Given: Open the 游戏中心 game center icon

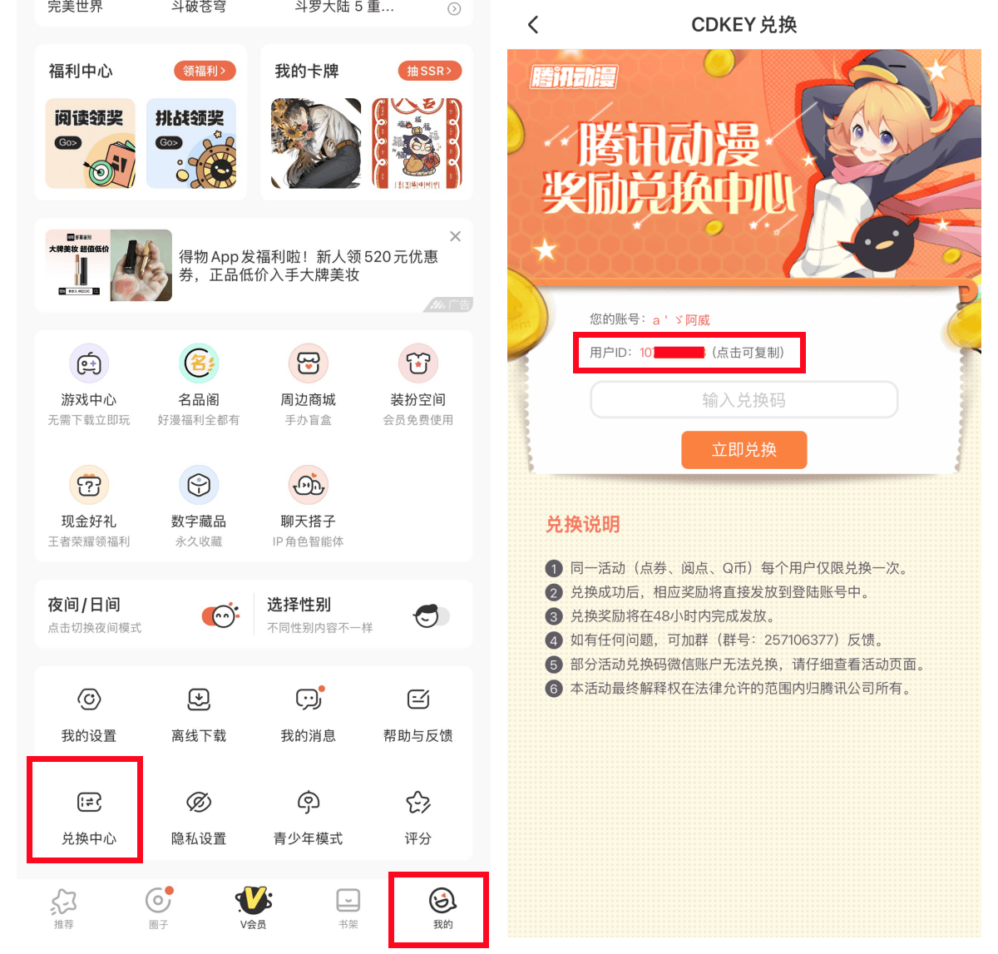Looking at the screenshot, I should (89, 363).
